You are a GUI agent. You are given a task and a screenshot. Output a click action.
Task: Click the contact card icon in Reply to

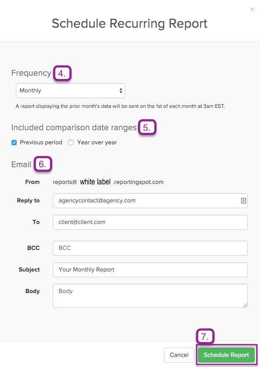tap(243, 201)
